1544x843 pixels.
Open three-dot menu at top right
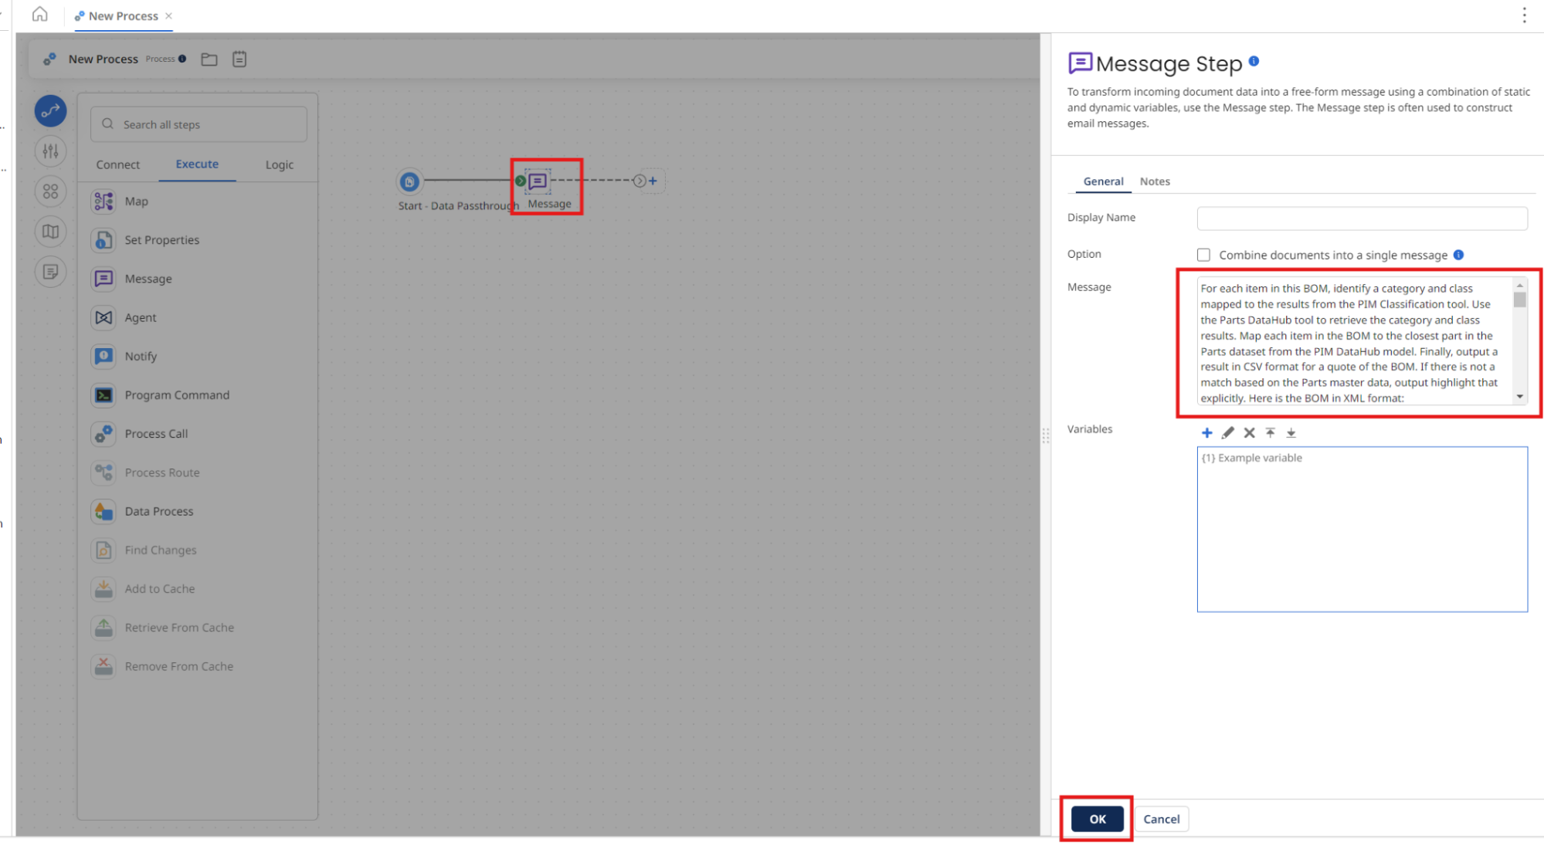1523,15
